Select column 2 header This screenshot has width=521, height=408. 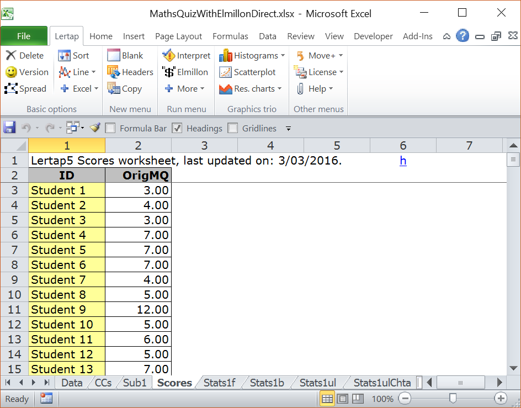pyautogui.click(x=138, y=145)
